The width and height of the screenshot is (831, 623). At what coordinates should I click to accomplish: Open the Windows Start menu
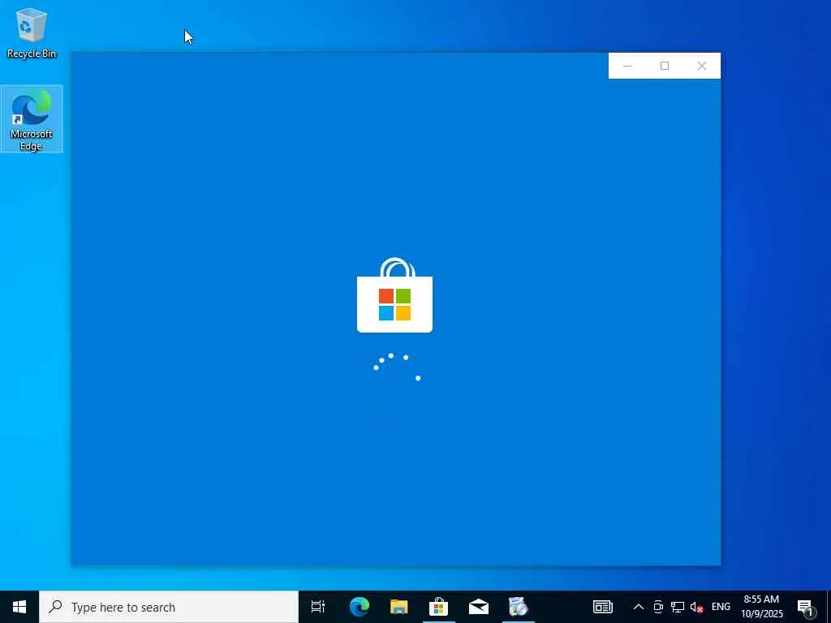pos(19,607)
